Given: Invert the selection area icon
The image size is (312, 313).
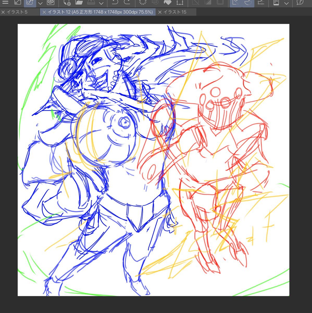Looking at the screenshot, I should click(208, 2).
